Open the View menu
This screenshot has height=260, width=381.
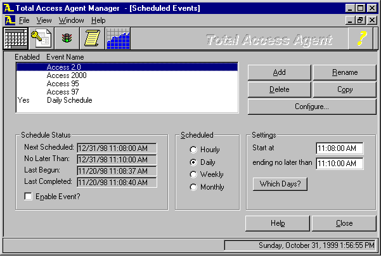pos(44,20)
